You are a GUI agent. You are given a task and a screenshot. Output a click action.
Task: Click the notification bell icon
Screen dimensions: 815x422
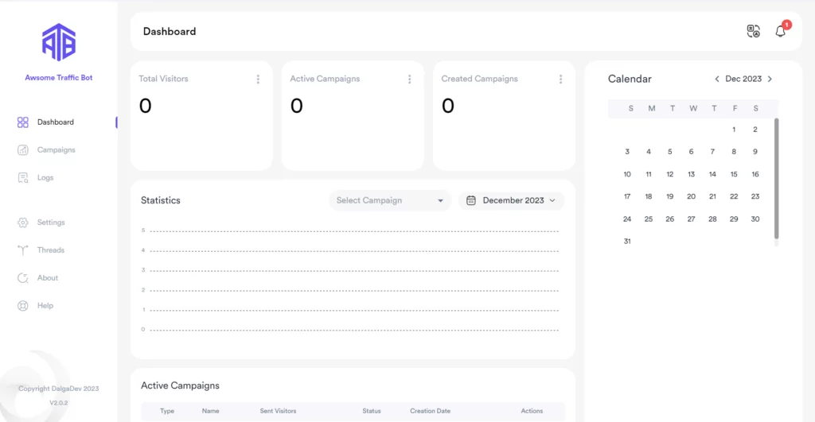point(780,32)
